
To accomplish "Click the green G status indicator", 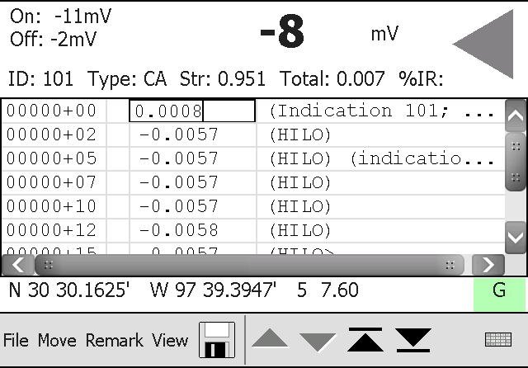I will point(499,295).
